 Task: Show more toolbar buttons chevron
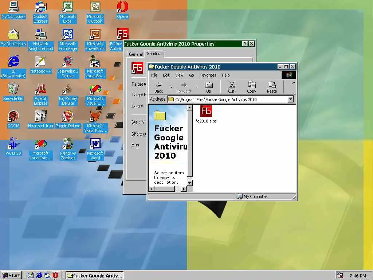click(x=293, y=83)
